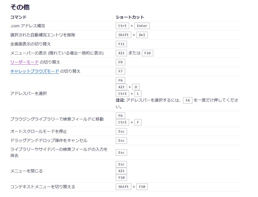The width and height of the screenshot is (258, 197).
Task: Click the ドラッグアンドドロップ操作をキャンセル command text
Action: pos(49,141)
